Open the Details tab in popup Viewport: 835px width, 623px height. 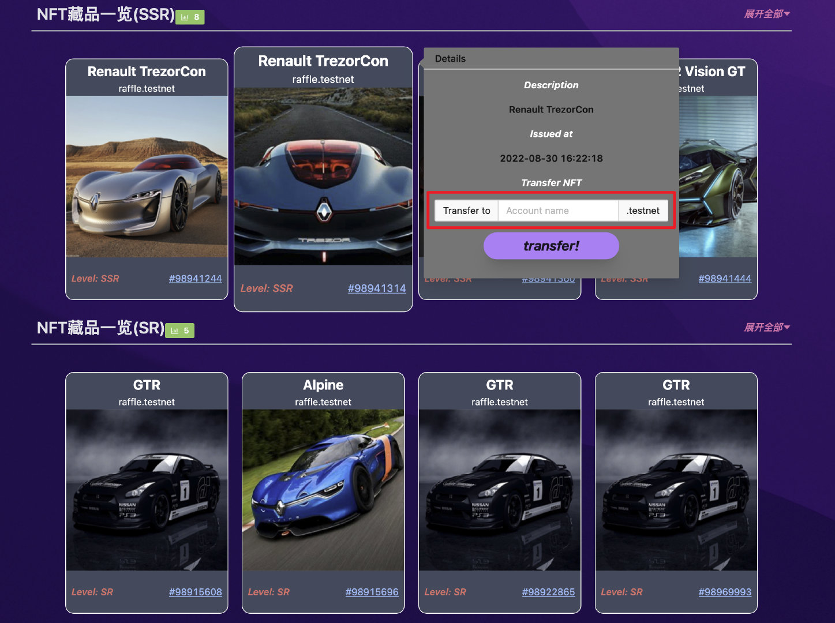point(450,59)
